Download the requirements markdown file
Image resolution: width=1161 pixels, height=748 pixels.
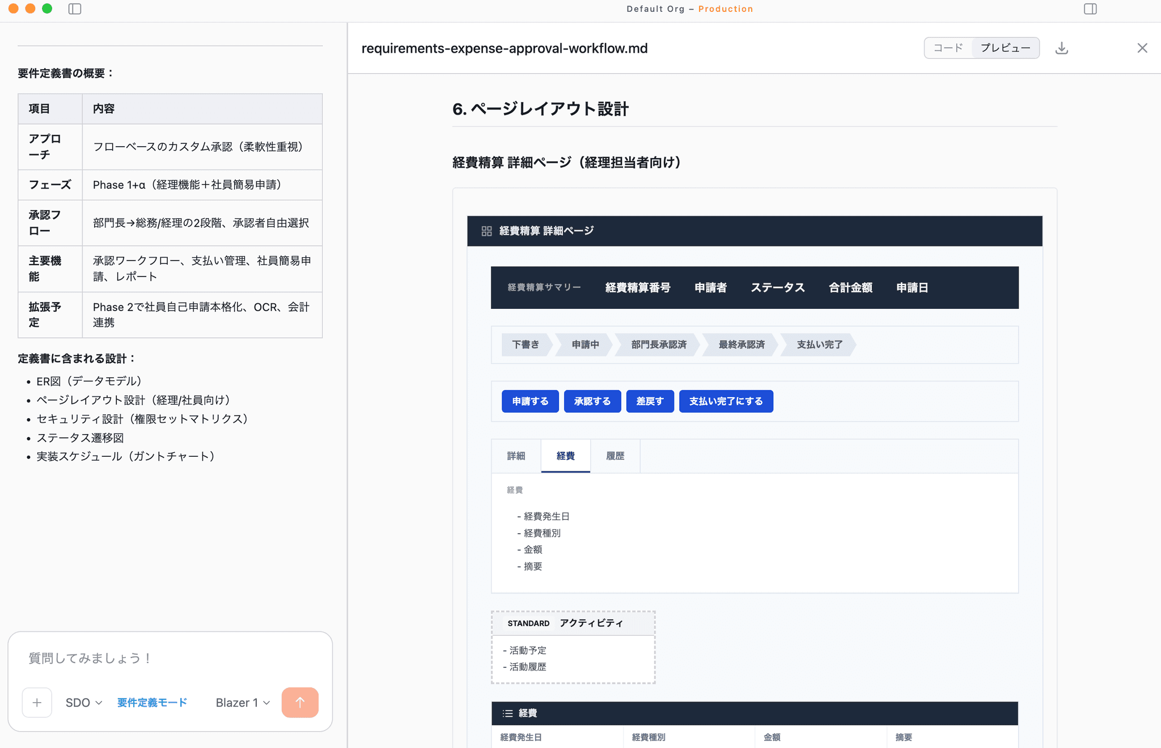click(x=1062, y=48)
